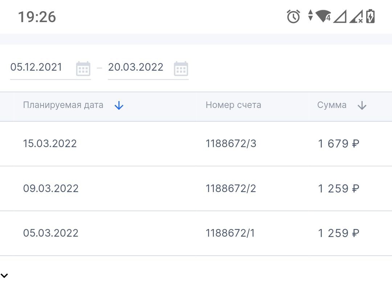Click the Номер счета column header
Image resolution: width=392 pixels, height=287 pixels.
point(233,105)
